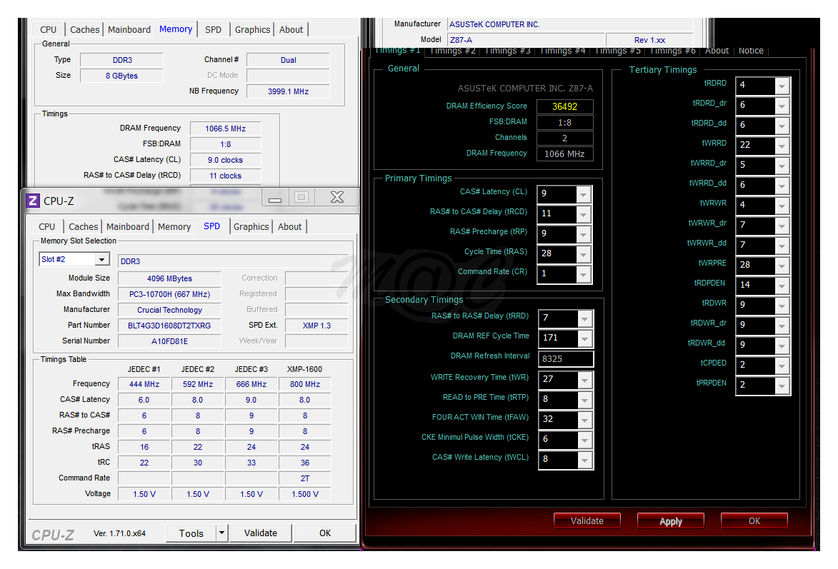Expand the Cycle Time (tRAS) dropdown
This screenshot has height=569, width=838.
tap(584, 253)
